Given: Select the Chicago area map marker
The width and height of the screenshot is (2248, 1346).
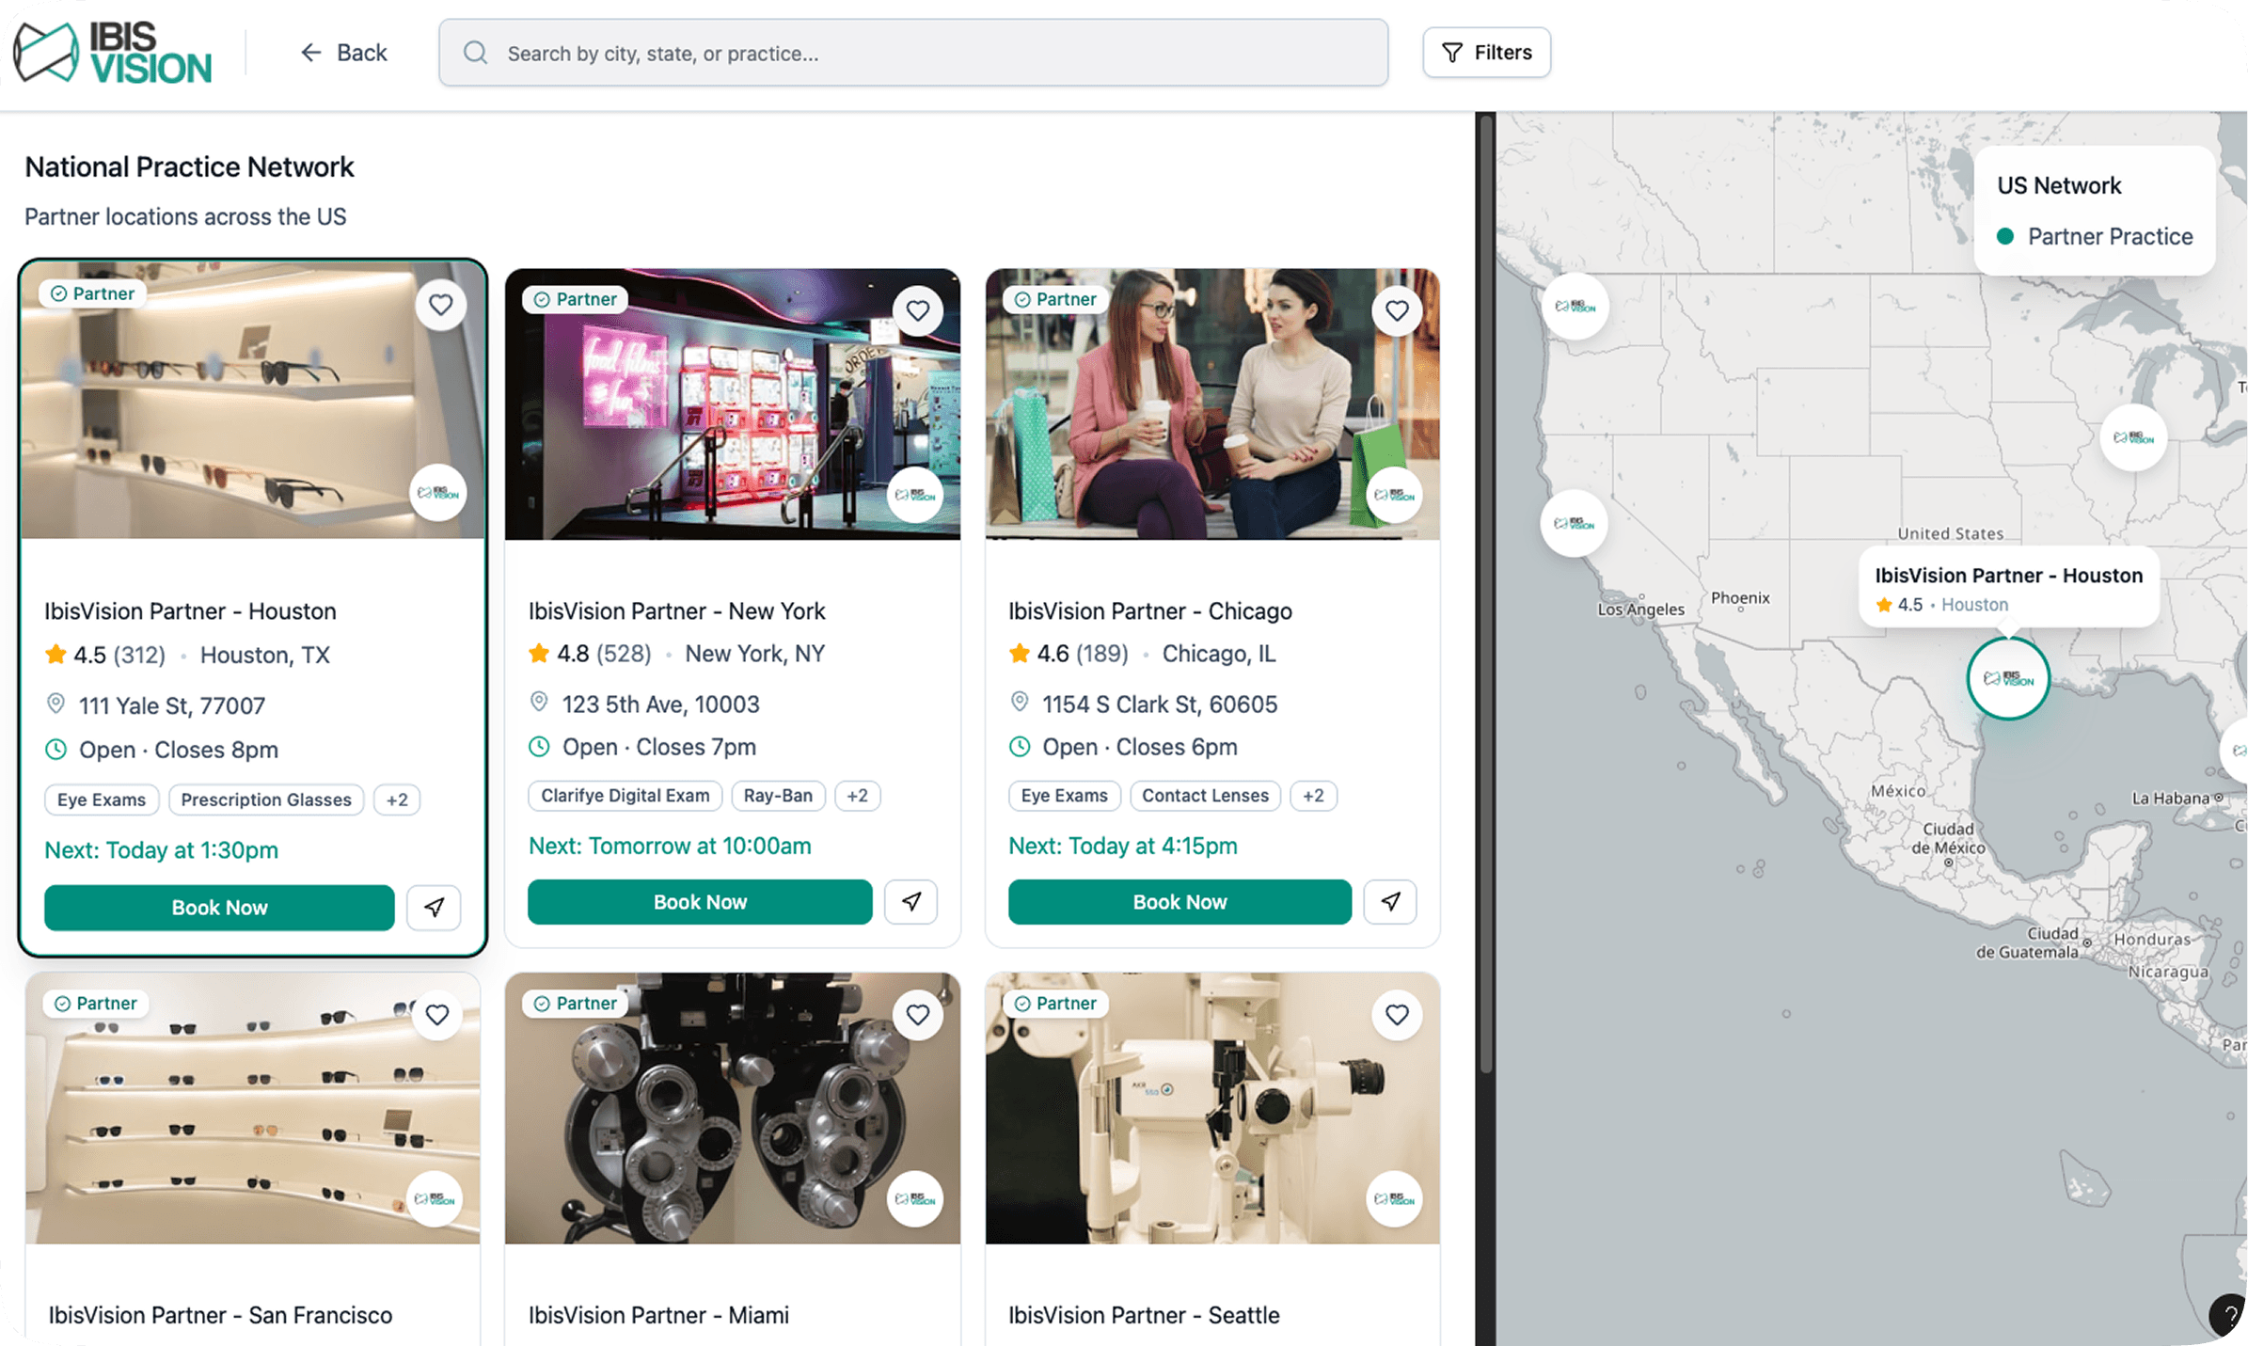Looking at the screenshot, I should 2133,437.
